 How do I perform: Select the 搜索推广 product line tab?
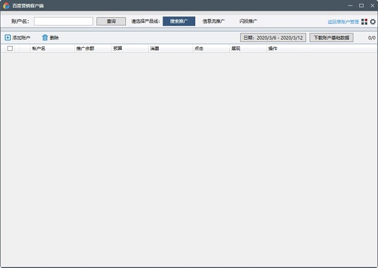click(x=179, y=21)
